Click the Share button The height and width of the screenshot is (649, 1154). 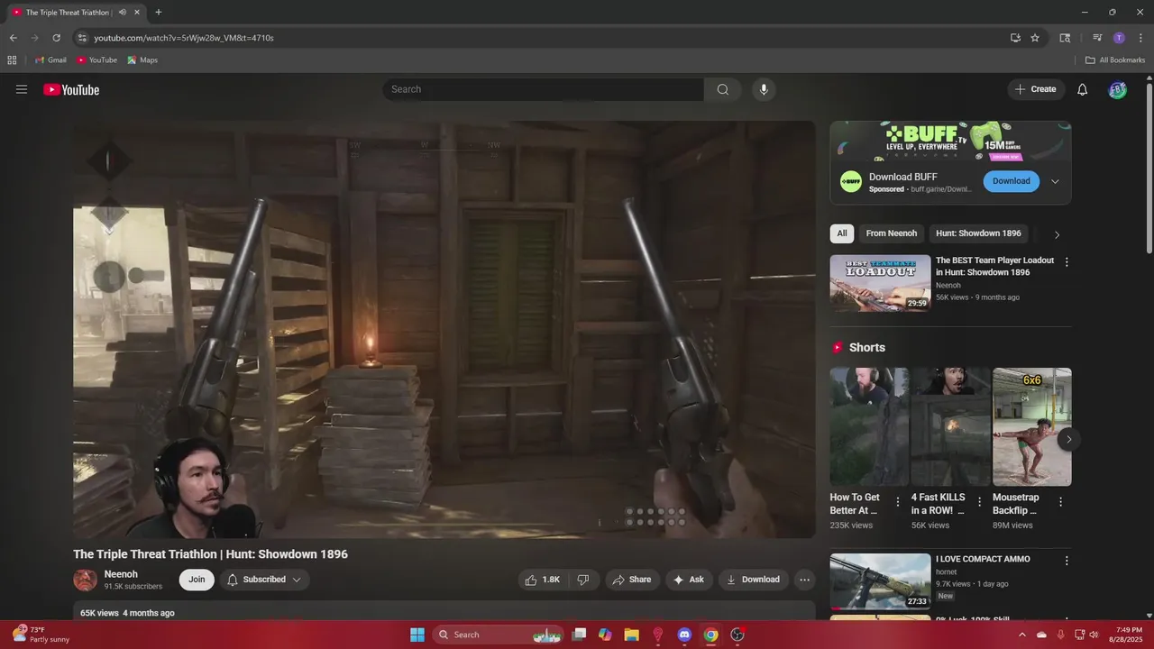click(631, 580)
